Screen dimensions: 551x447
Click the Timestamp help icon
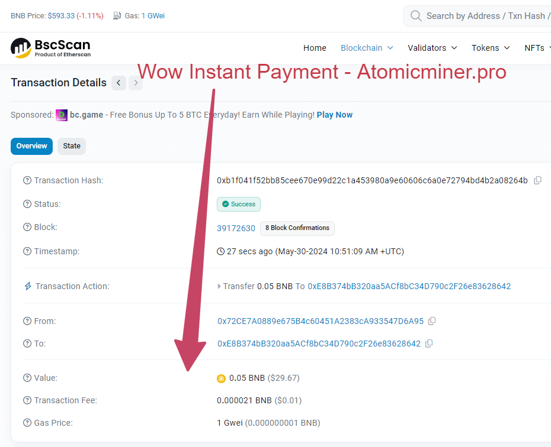27,251
